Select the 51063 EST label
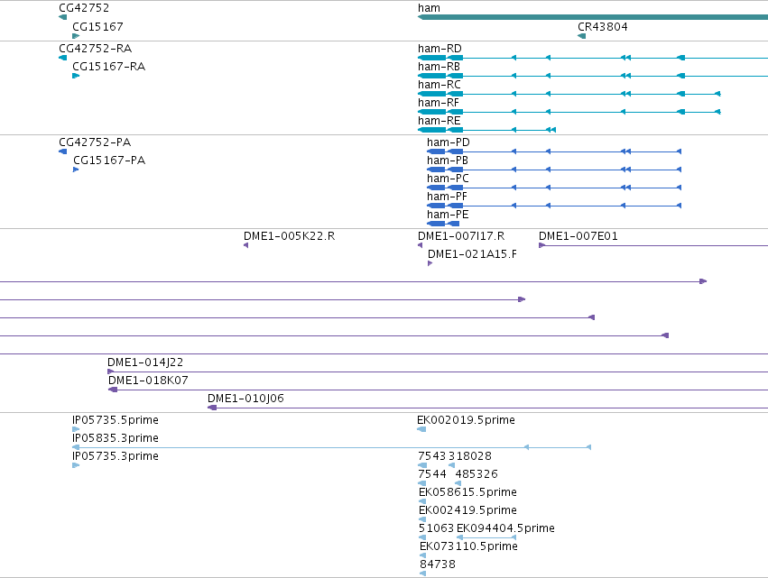The image size is (768, 578). [x=437, y=528]
